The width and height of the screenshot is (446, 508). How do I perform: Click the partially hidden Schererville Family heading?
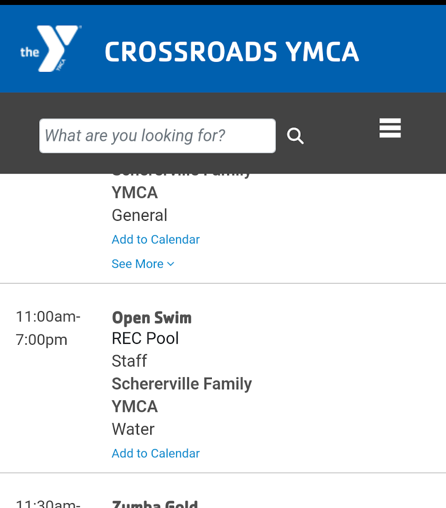pyautogui.click(x=182, y=175)
